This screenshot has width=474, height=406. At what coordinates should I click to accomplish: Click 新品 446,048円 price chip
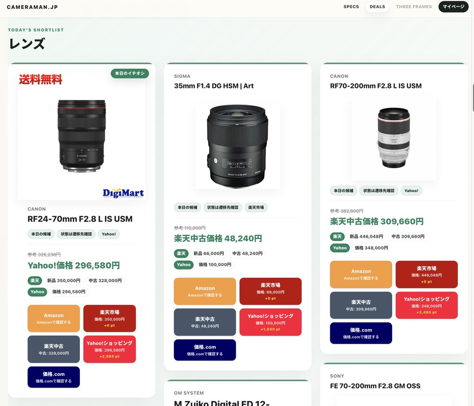click(366, 237)
